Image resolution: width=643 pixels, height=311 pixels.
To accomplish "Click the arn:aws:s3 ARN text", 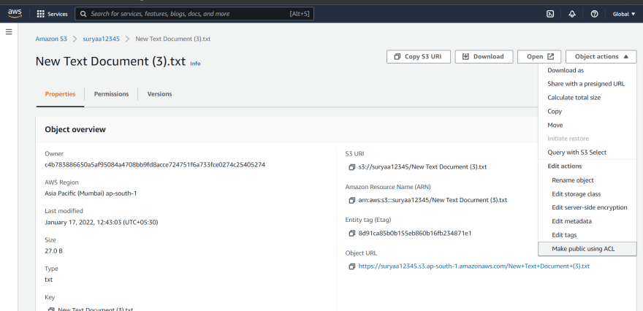I will pyautogui.click(x=433, y=200).
